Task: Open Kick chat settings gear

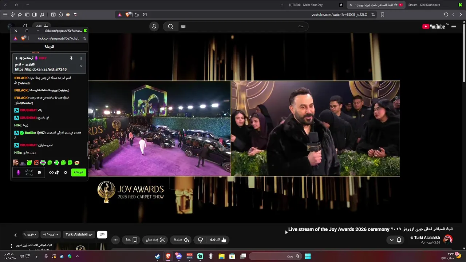Action: click(66, 172)
